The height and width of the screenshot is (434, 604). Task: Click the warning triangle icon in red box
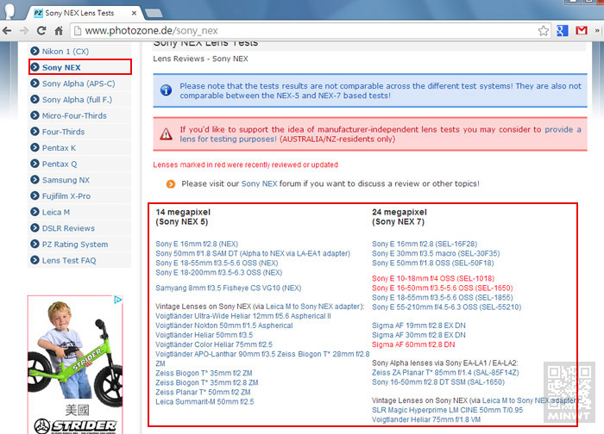pos(166,134)
